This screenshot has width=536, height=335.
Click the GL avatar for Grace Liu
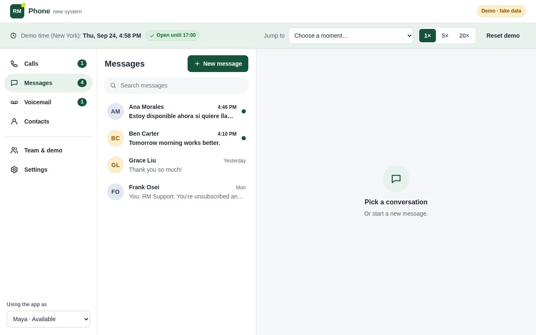116,165
